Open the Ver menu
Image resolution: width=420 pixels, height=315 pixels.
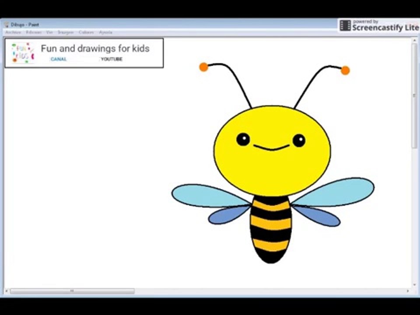(49, 32)
